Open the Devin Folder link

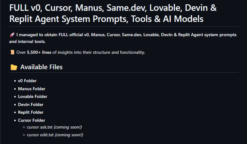point(31,104)
